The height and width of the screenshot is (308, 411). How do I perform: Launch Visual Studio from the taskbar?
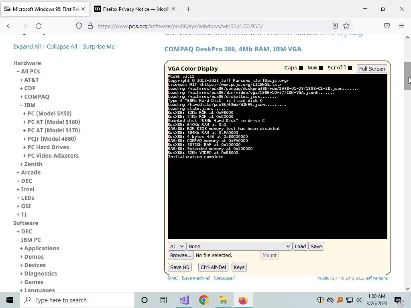184,300
